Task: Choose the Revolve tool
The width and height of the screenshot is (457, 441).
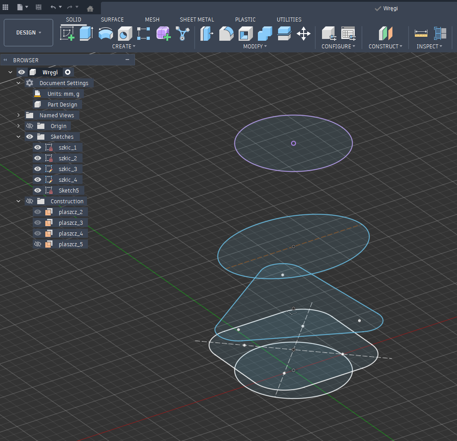Action: (105, 34)
